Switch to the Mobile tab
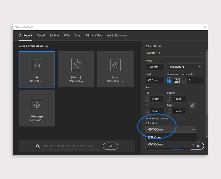221x179 pixels. 54,36
